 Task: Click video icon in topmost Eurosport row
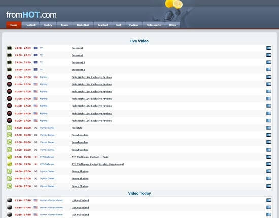269,48
